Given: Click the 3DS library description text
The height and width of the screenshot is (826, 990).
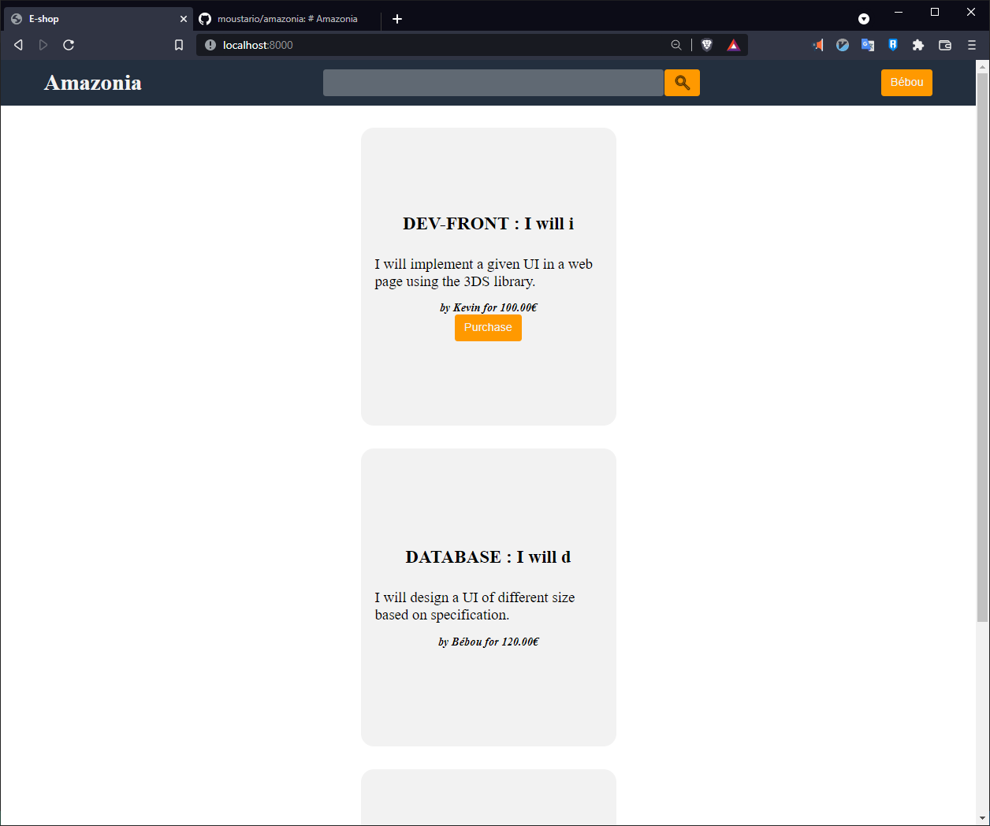Looking at the screenshot, I should click(x=484, y=273).
